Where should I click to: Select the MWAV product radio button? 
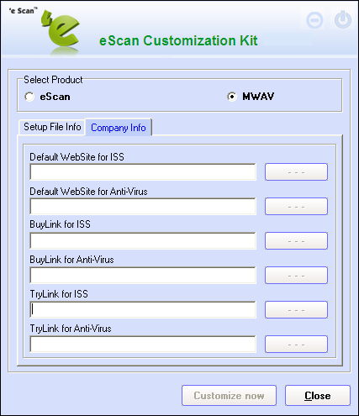232,97
